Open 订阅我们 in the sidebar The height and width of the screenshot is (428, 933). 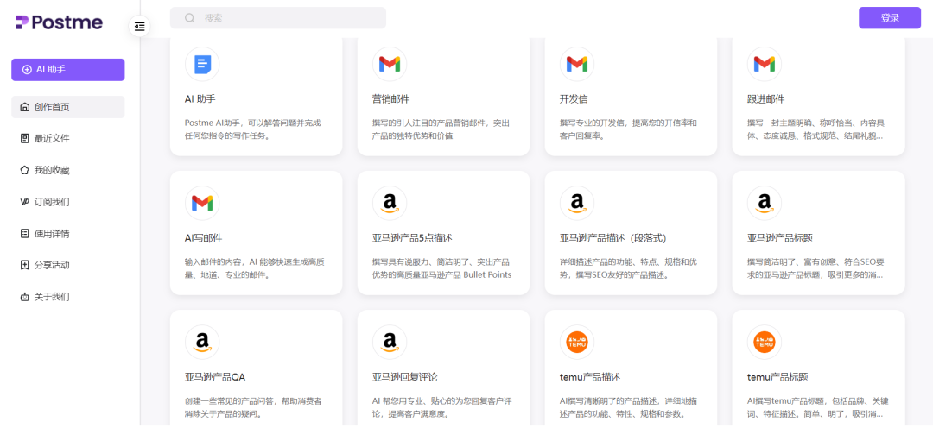click(68, 202)
